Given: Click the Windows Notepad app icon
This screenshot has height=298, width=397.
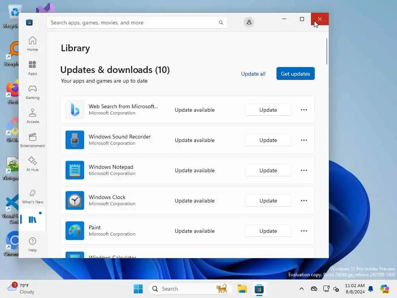Looking at the screenshot, I should tap(75, 170).
